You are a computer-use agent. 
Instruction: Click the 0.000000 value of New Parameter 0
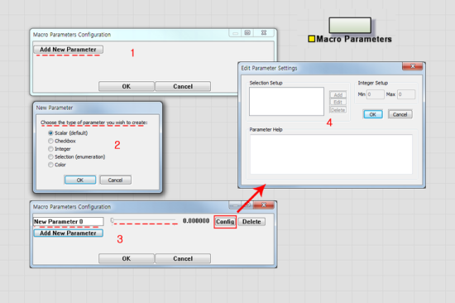[x=196, y=221]
